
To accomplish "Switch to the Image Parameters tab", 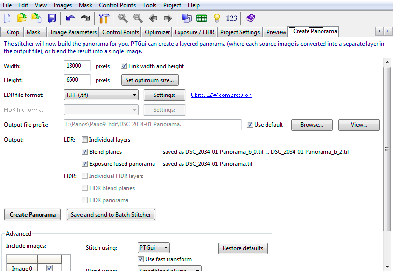I will [73, 32].
